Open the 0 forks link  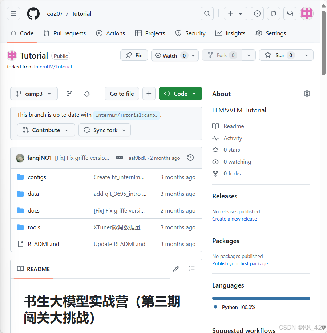point(226,174)
